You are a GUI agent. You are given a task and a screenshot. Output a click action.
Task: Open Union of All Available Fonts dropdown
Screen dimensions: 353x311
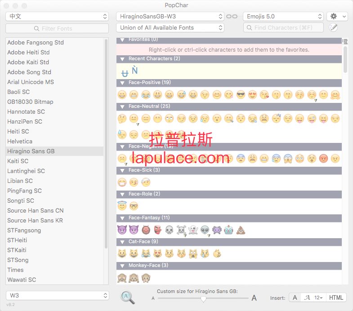tap(170, 28)
